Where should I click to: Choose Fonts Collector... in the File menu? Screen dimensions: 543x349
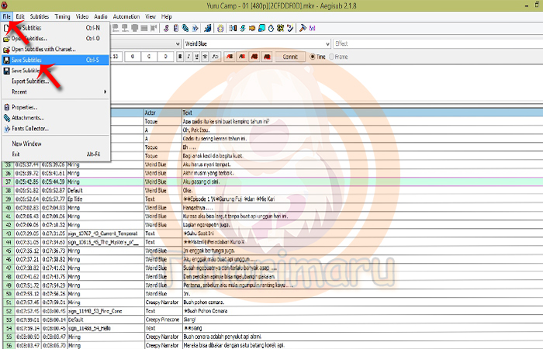(55, 129)
